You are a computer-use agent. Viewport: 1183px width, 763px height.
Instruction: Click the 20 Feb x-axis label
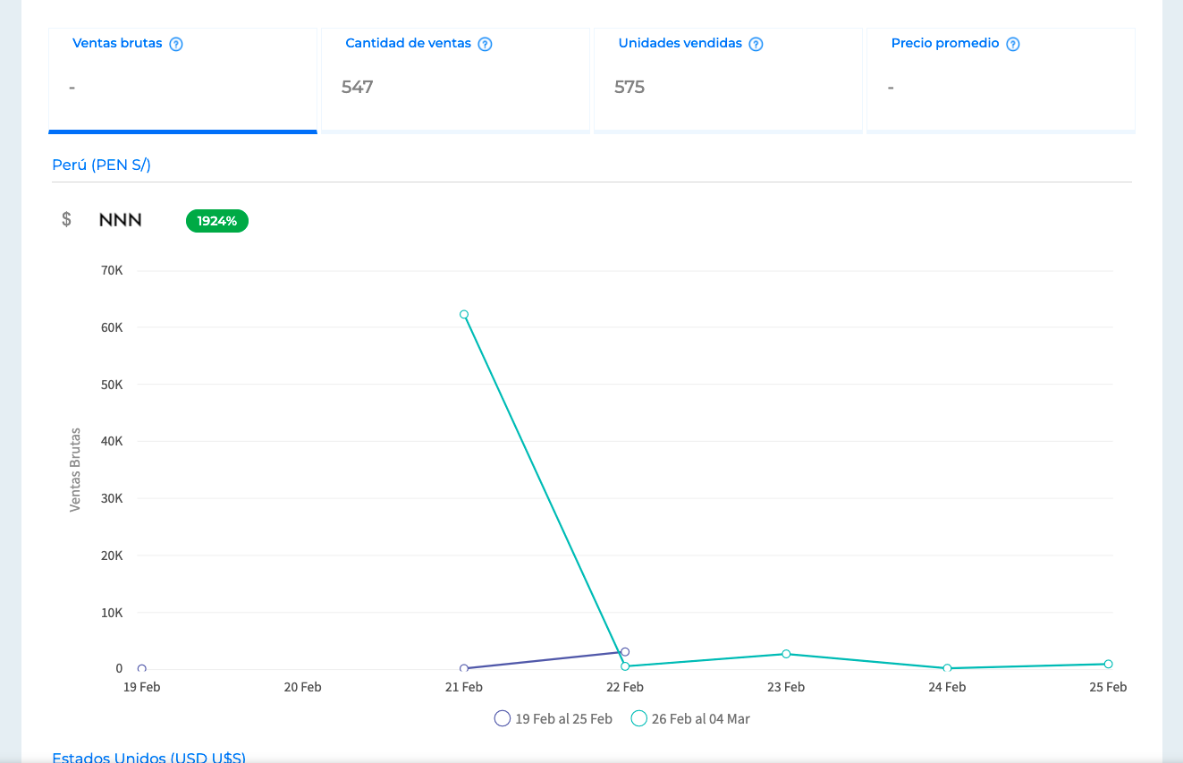point(303,687)
